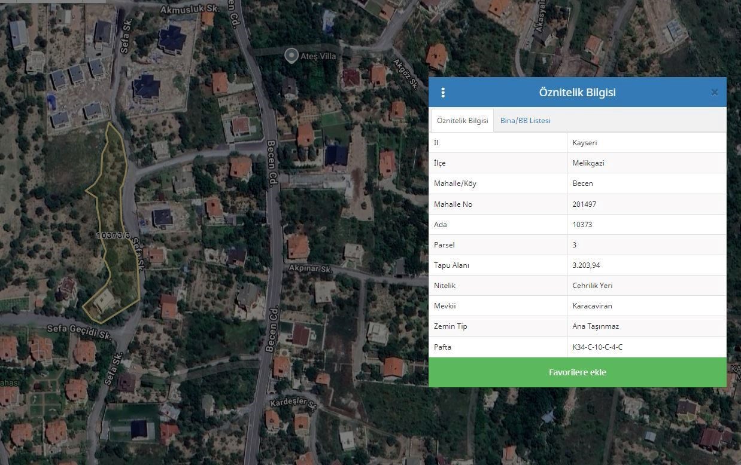Click the Pafta value K34-C-10-C-4-C
This screenshot has width=741, height=465.
(597, 347)
